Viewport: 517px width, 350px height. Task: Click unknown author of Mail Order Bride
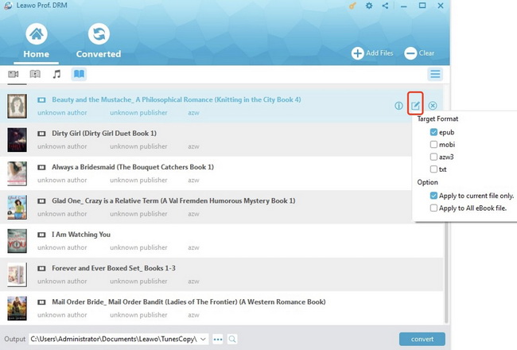pos(62,315)
